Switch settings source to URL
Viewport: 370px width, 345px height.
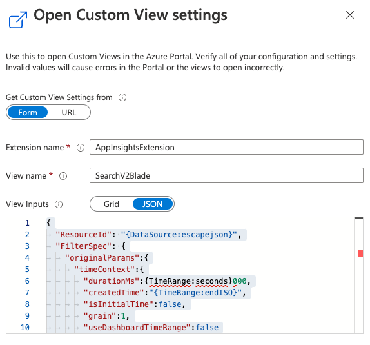click(x=69, y=112)
